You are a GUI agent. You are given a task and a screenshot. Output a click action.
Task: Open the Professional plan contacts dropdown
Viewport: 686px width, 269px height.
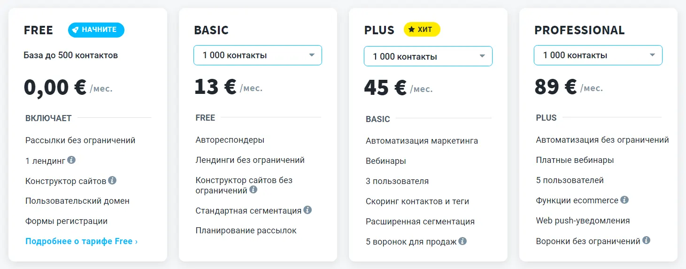[598, 55]
